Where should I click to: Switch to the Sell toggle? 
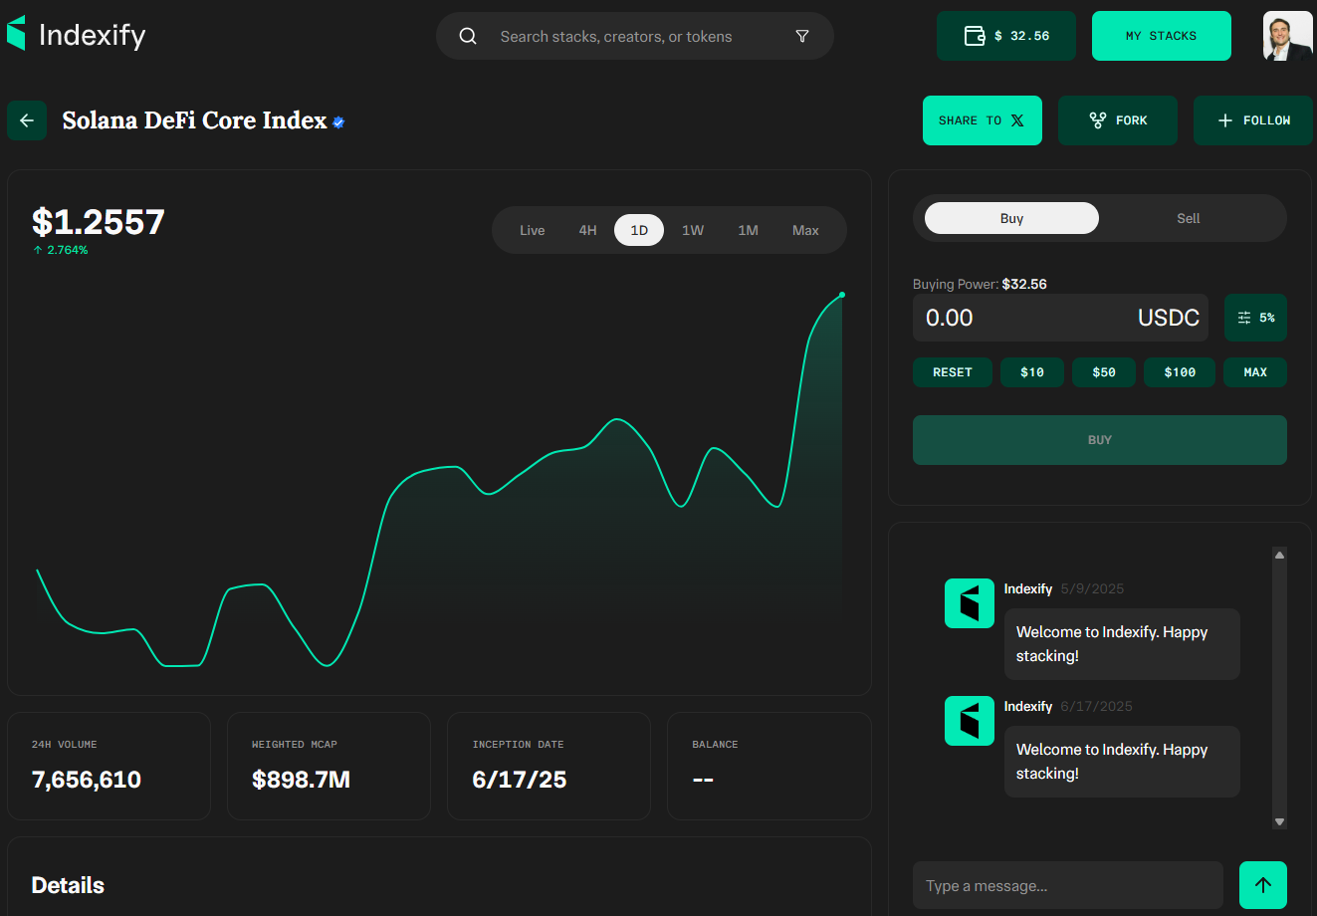[x=1188, y=218]
